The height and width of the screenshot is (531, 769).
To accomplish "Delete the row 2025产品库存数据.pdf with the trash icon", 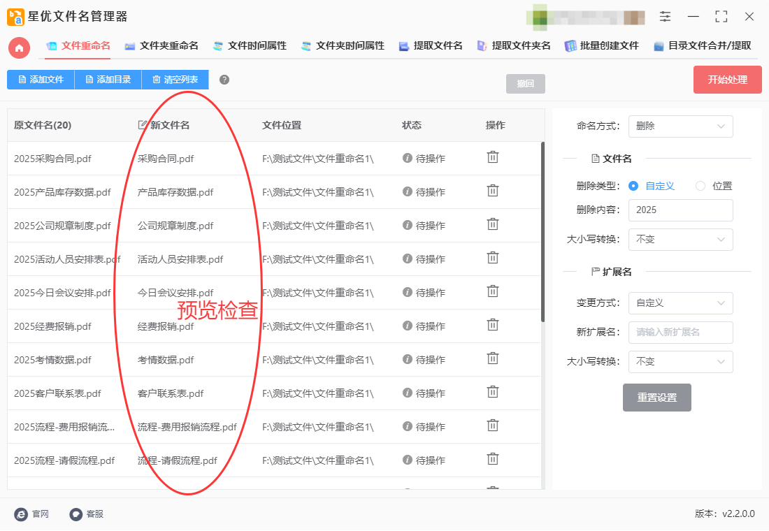I will click(x=492, y=191).
